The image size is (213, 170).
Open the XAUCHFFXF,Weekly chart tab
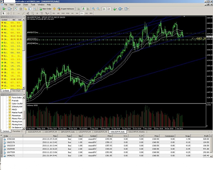137,132
